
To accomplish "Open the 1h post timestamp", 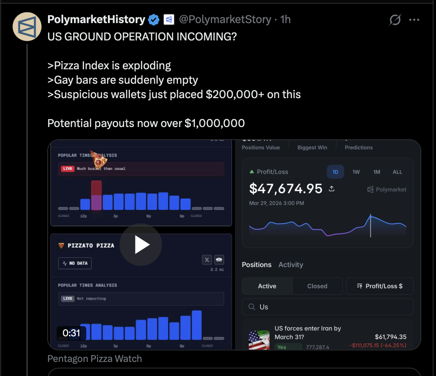I will pos(285,19).
